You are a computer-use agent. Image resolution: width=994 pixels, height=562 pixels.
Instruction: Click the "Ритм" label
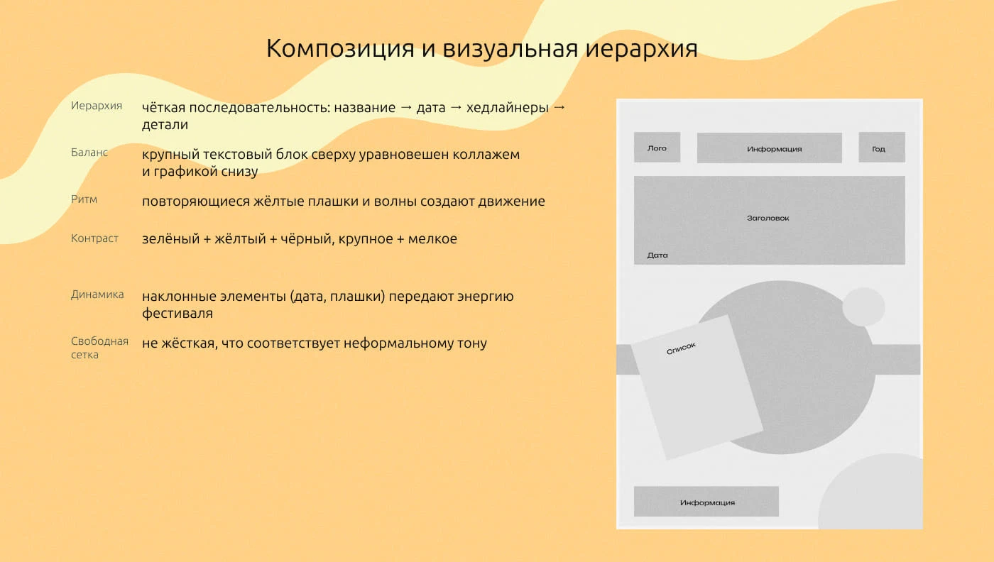[84, 199]
